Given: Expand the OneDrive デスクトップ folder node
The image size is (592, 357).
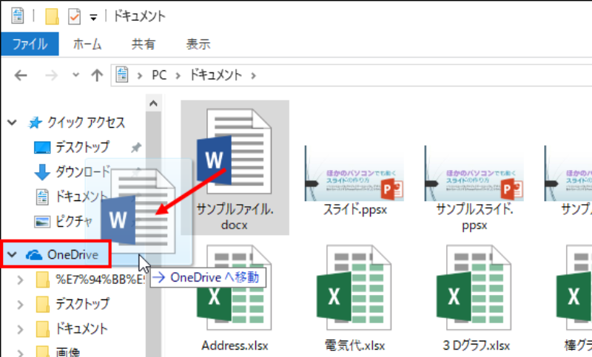Looking at the screenshot, I should [x=21, y=304].
